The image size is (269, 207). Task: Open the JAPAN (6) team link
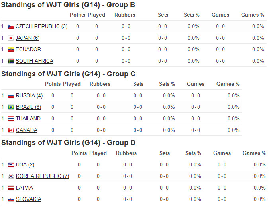click(27, 38)
